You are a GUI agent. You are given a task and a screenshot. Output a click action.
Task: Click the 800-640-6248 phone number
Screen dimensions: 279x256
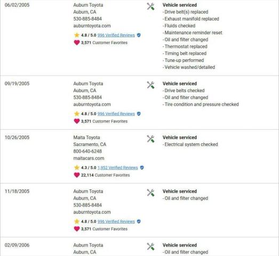click(87, 151)
